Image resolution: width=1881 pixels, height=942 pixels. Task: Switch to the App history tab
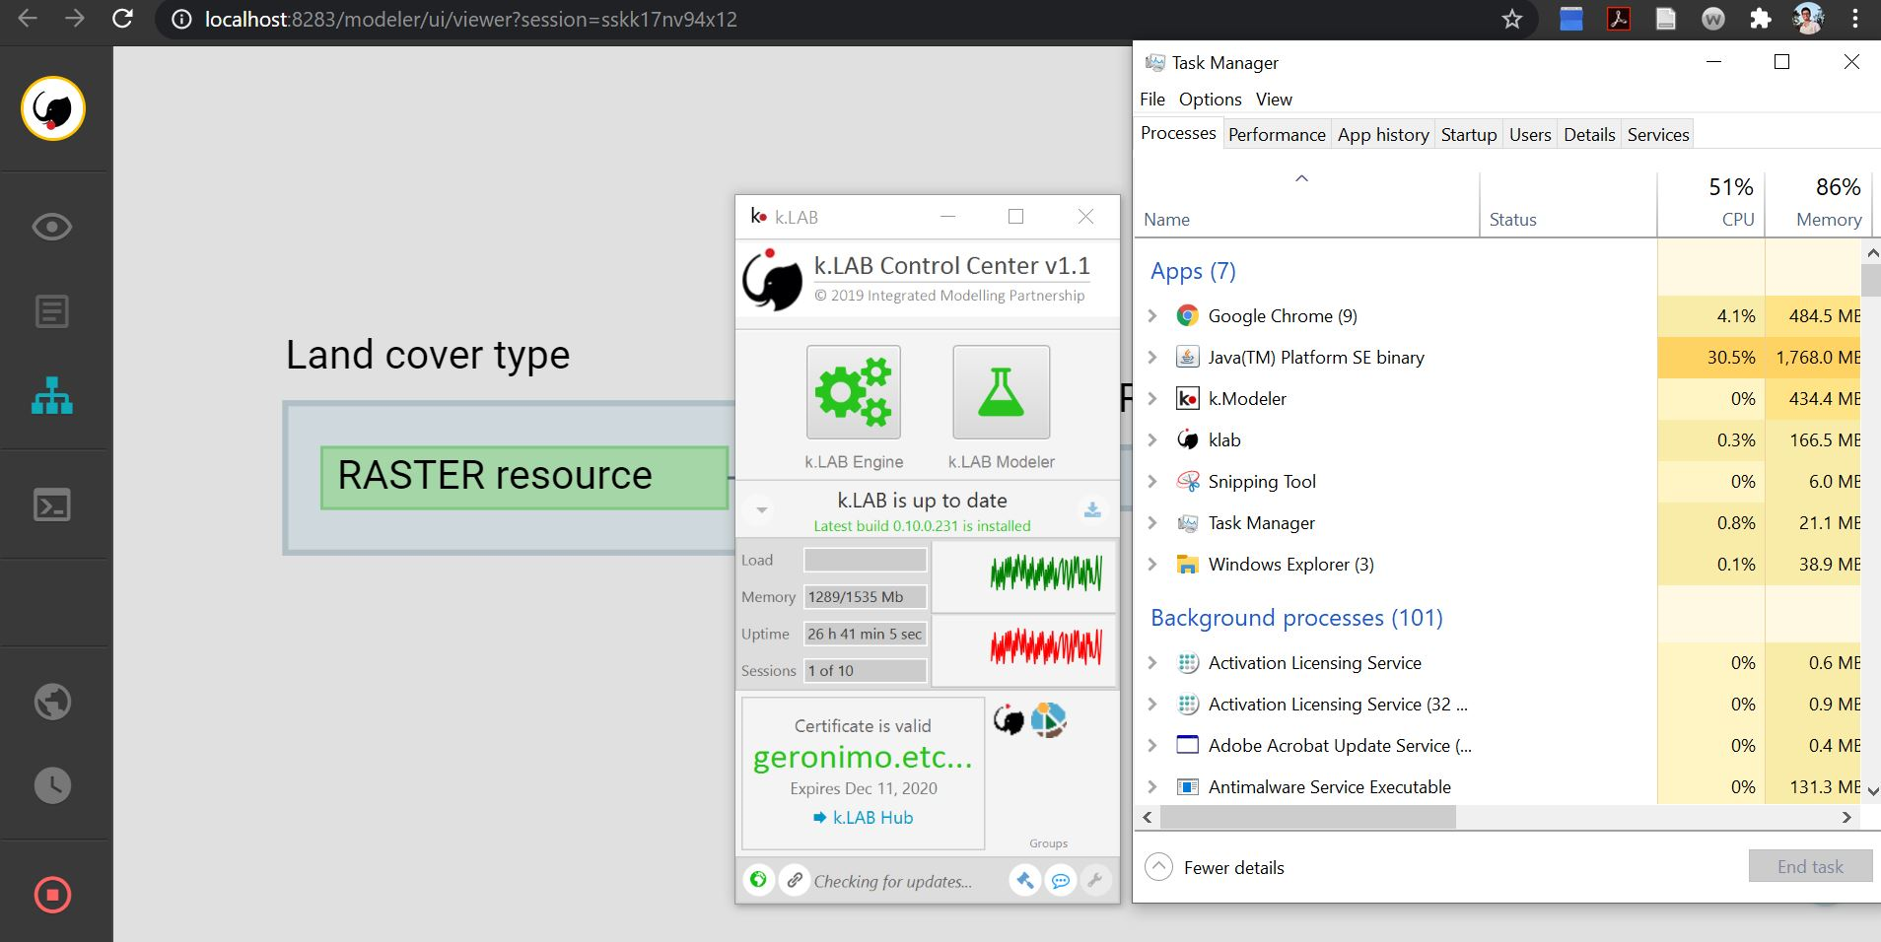click(x=1383, y=134)
